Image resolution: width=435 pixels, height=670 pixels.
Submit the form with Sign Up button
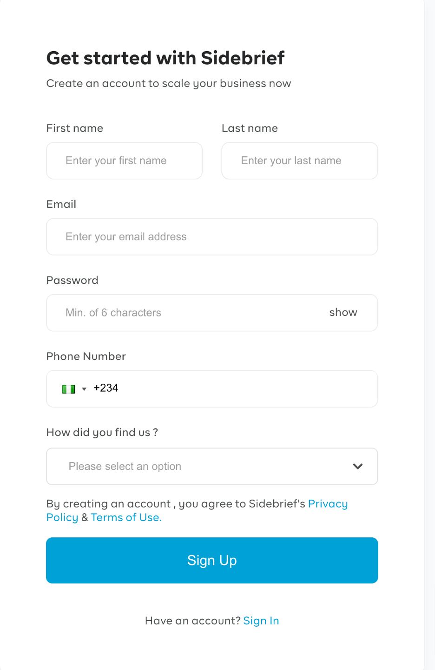212,560
